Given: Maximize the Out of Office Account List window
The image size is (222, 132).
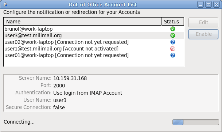Looking at the screenshot, I should pyautogui.click(x=209, y=4).
